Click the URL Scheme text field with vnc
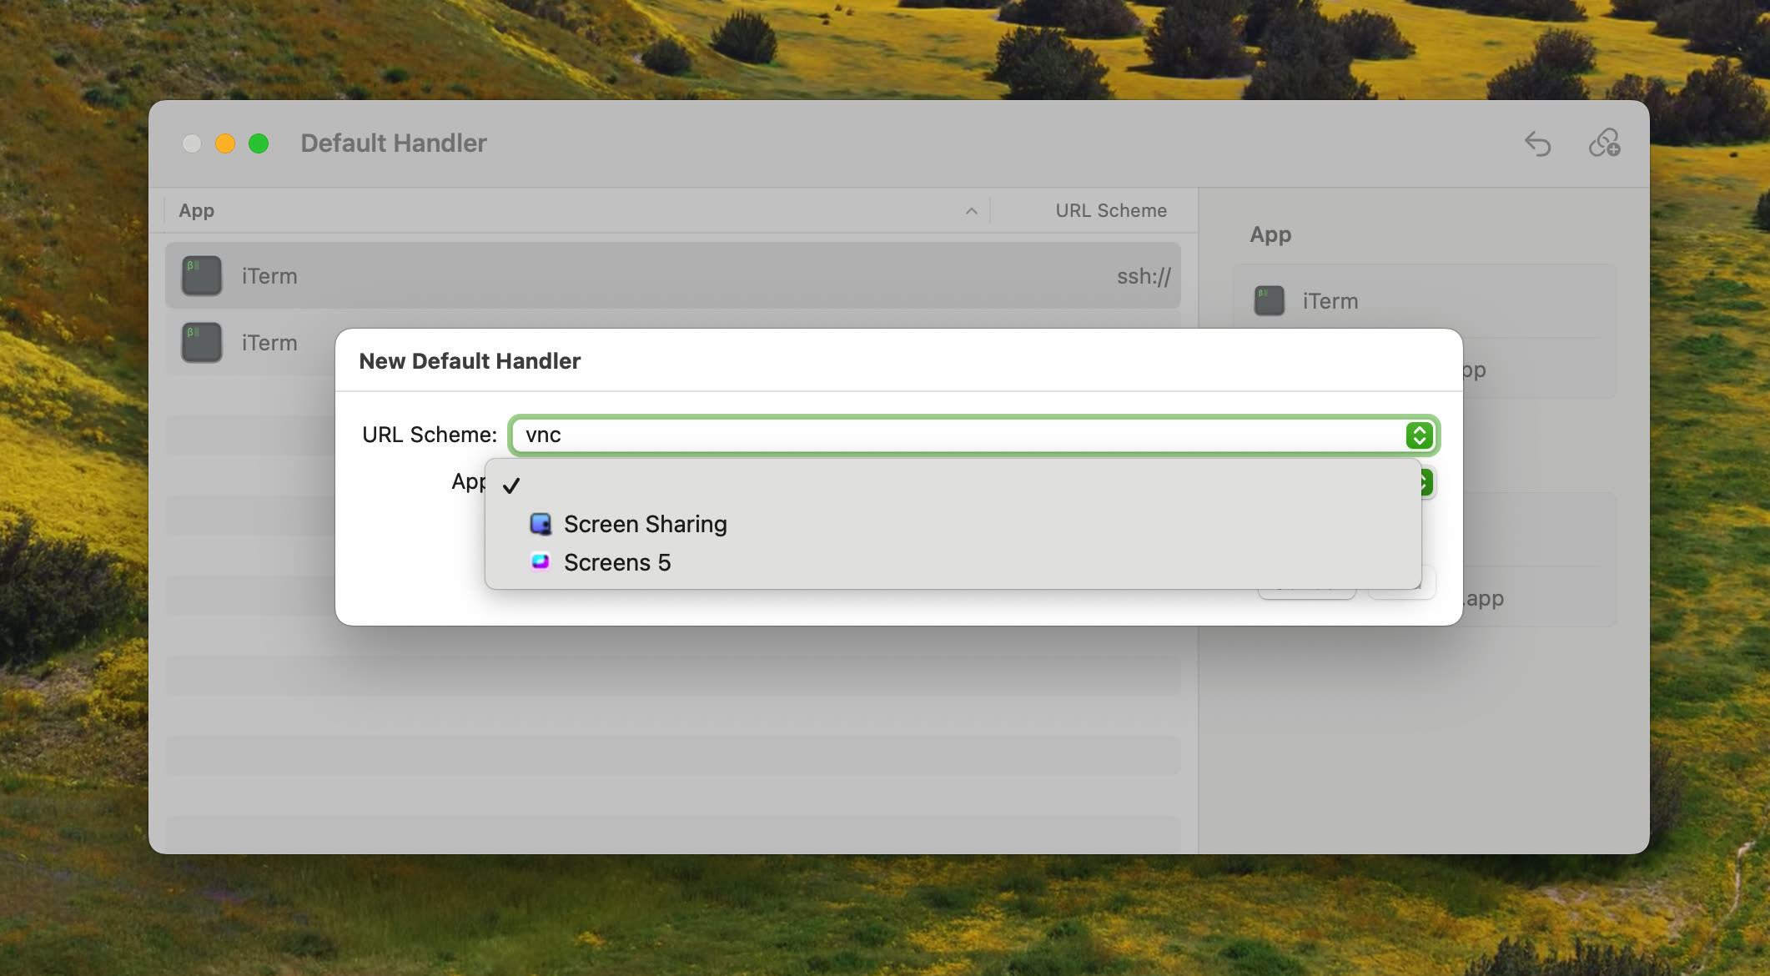Viewport: 1770px width, 976px height. point(951,435)
